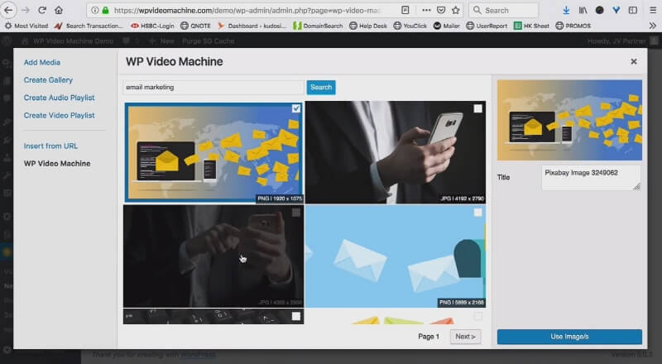Open the library bookshelf icon
Viewport: 662px width, 364px height.
click(583, 10)
